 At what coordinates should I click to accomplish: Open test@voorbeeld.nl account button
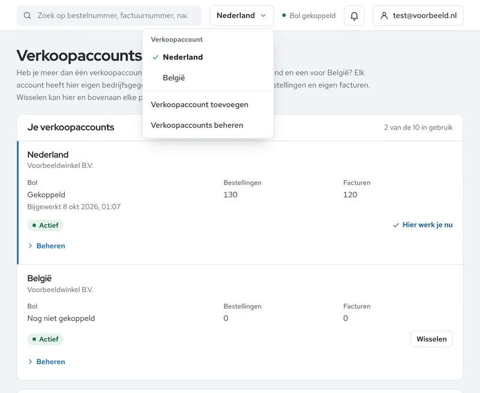click(418, 16)
